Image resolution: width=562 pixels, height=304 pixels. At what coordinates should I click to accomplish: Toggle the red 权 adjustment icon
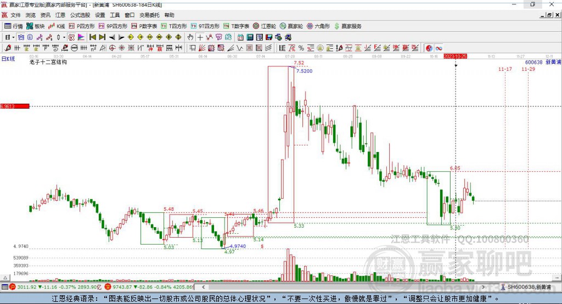pyautogui.click(x=72, y=37)
